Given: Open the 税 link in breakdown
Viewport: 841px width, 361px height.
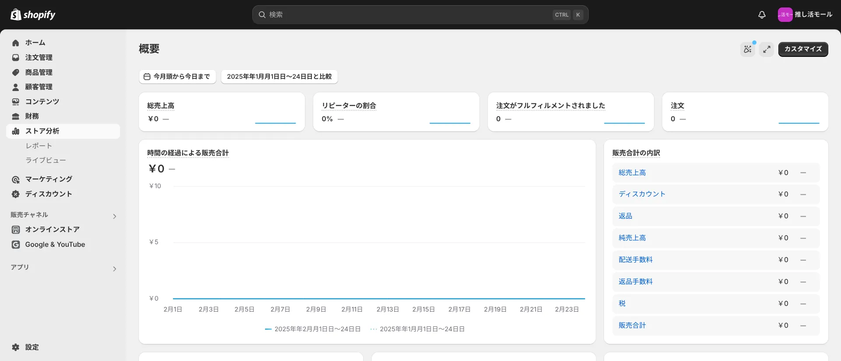Looking at the screenshot, I should point(622,304).
